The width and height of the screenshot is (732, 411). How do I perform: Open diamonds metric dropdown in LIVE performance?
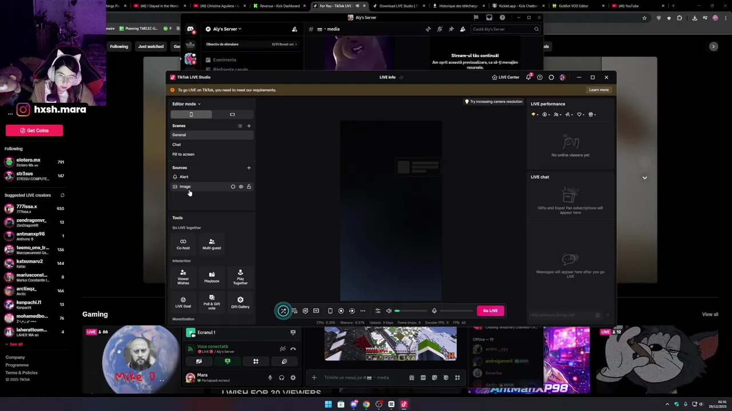[x=535, y=114]
